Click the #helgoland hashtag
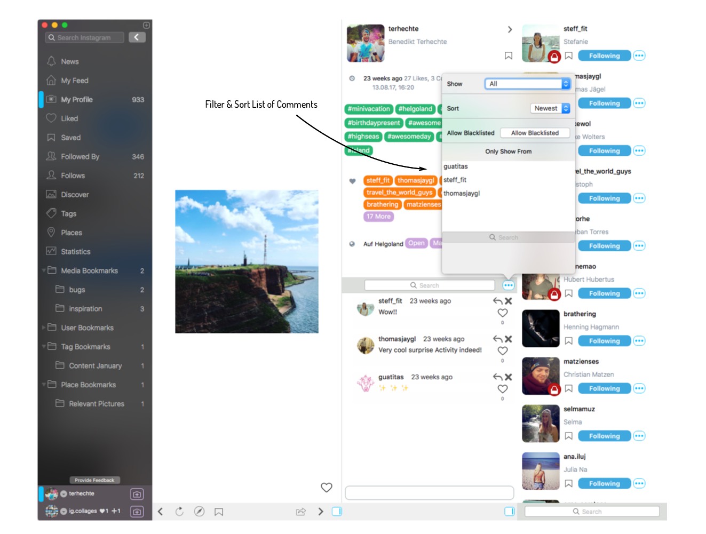 point(415,109)
